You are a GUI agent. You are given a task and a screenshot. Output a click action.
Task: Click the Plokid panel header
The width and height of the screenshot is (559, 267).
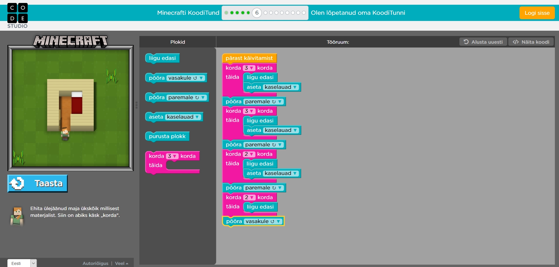click(x=178, y=42)
